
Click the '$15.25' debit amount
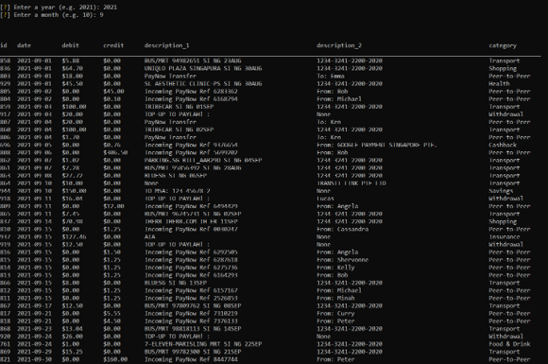pyautogui.click(x=72, y=352)
